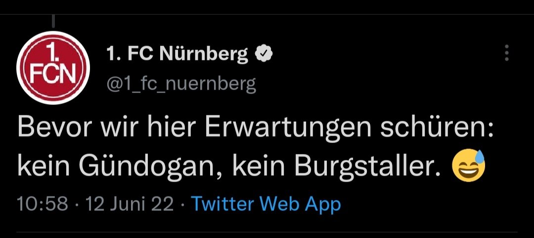The height and width of the screenshot is (238, 534).
Task: Click the verified badge next to 1. FC Nürnberg
Action: click(x=264, y=54)
